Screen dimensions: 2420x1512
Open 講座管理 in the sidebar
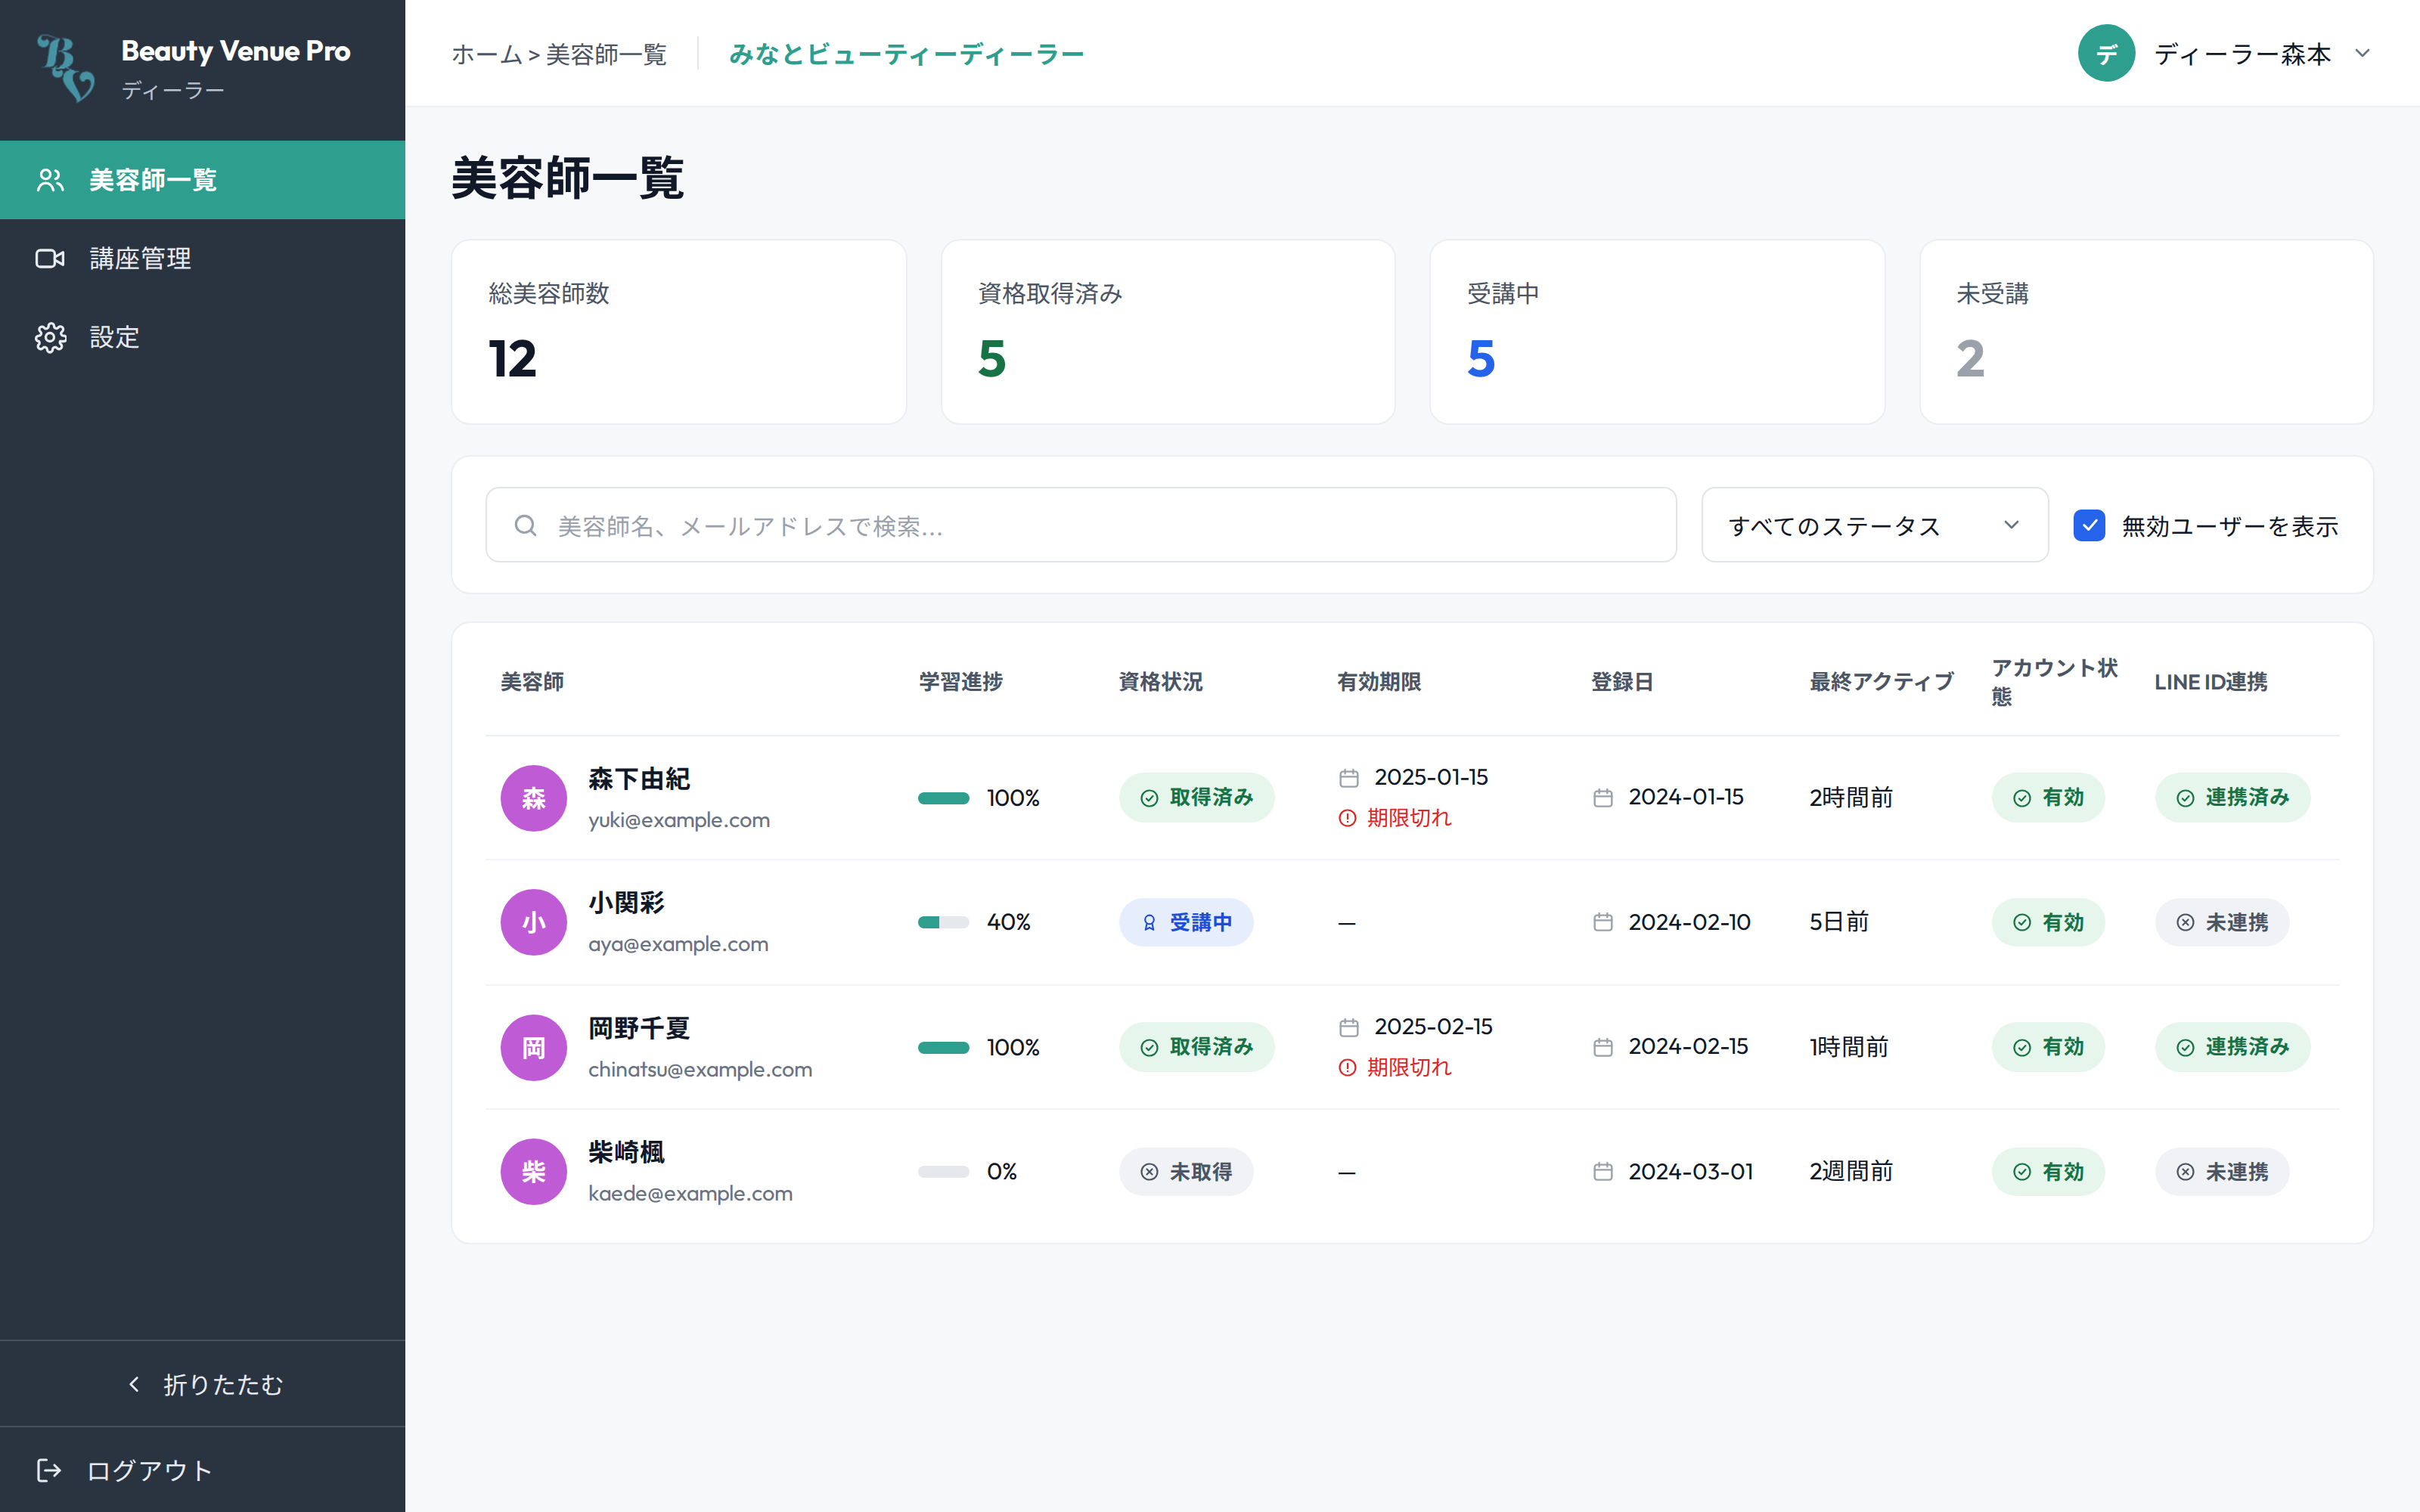(203, 259)
